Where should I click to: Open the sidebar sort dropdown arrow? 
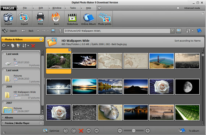coord(28,46)
